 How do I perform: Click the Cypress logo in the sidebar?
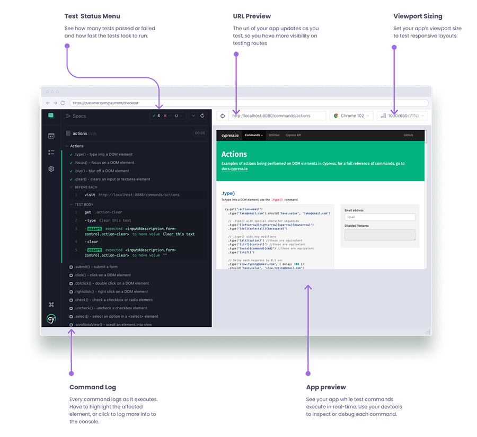(51, 114)
